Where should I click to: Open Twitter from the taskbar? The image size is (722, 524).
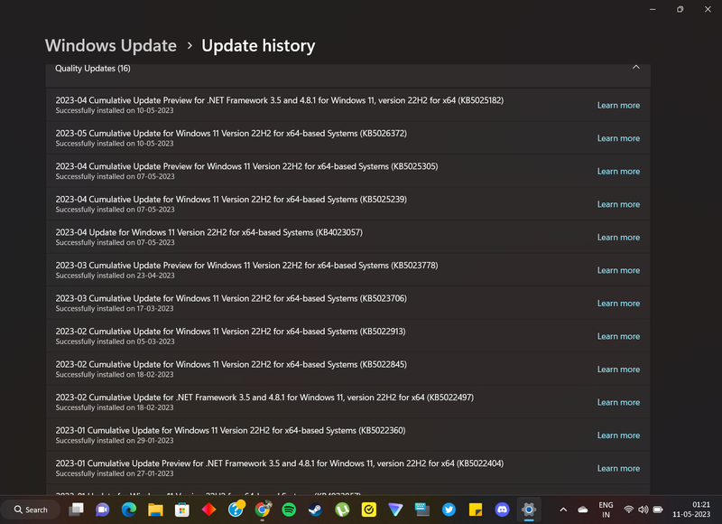coord(449,510)
